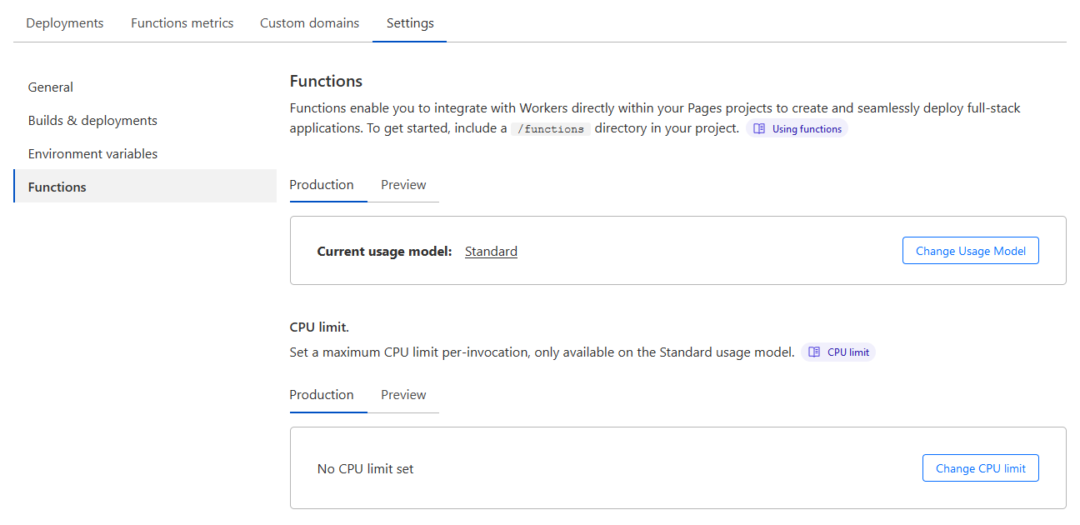Go to the Custom domains tab

309,23
